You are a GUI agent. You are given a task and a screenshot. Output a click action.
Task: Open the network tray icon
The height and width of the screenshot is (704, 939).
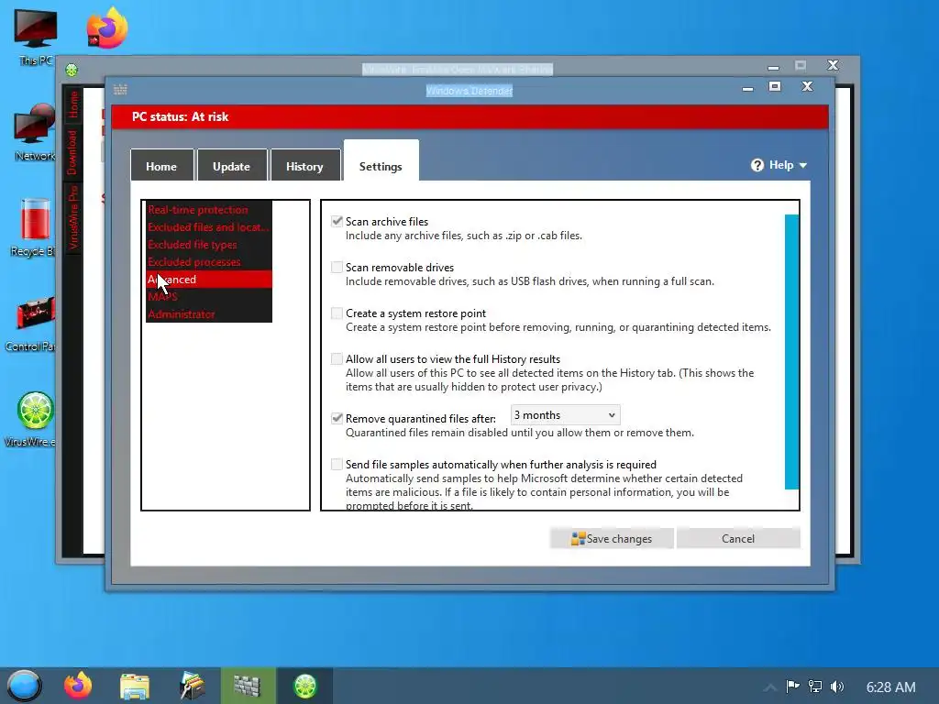[x=815, y=686]
